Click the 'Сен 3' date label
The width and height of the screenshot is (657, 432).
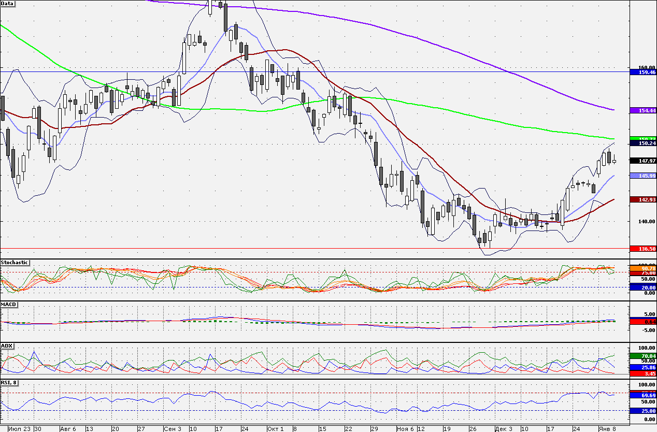[x=173, y=429]
